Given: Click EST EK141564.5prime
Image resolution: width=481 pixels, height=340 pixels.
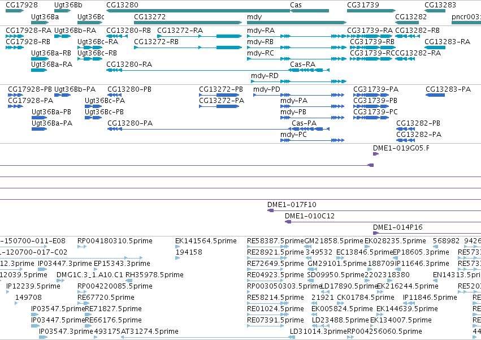Looking at the screenshot, I should [206, 241].
